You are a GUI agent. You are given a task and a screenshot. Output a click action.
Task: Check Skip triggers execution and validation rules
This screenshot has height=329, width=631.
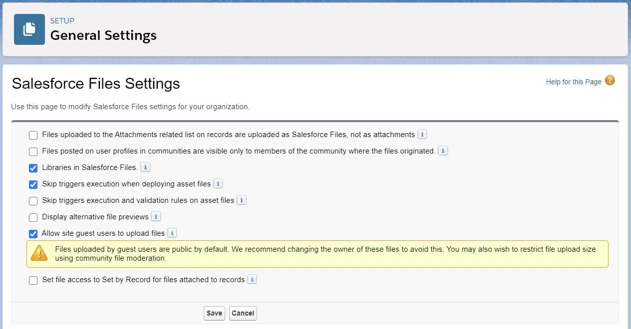coord(33,201)
